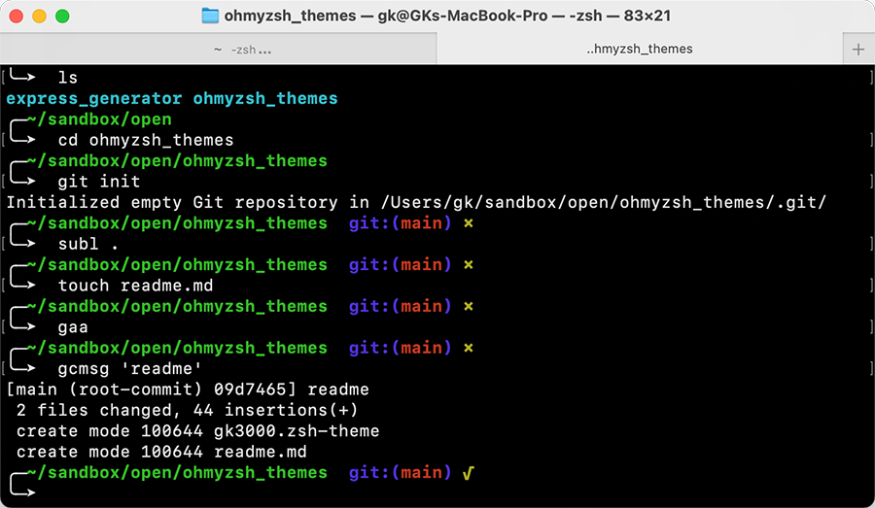Click the 'express_generator' directory in ls output

click(x=93, y=98)
